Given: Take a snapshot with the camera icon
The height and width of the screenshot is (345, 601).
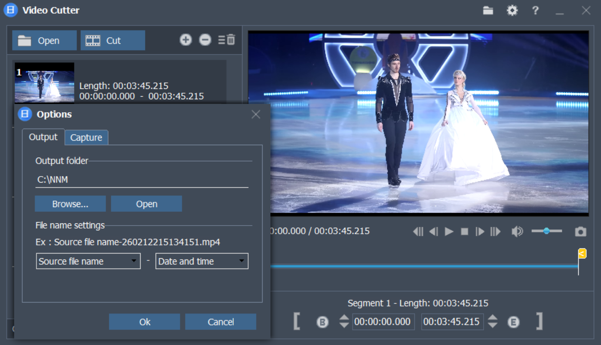Looking at the screenshot, I should point(580,232).
